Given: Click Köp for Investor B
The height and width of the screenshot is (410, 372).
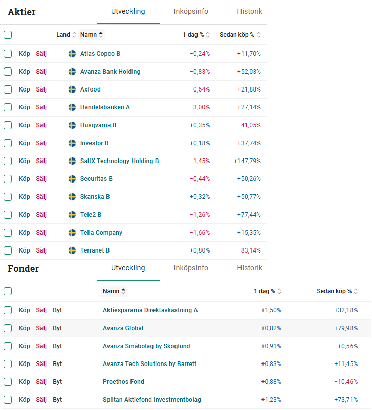Looking at the screenshot, I should [x=25, y=143].
